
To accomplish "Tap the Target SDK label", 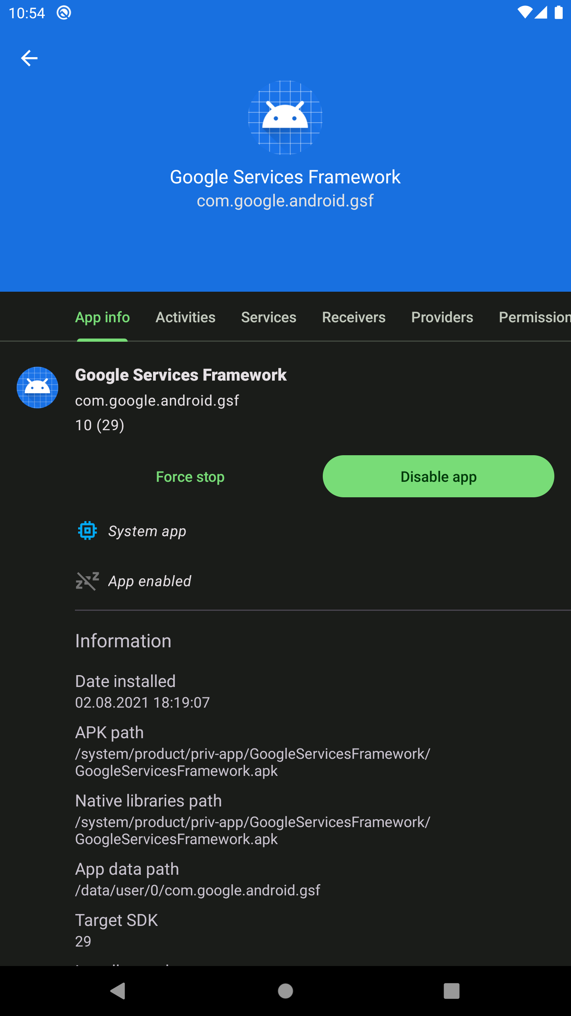I will [x=117, y=920].
